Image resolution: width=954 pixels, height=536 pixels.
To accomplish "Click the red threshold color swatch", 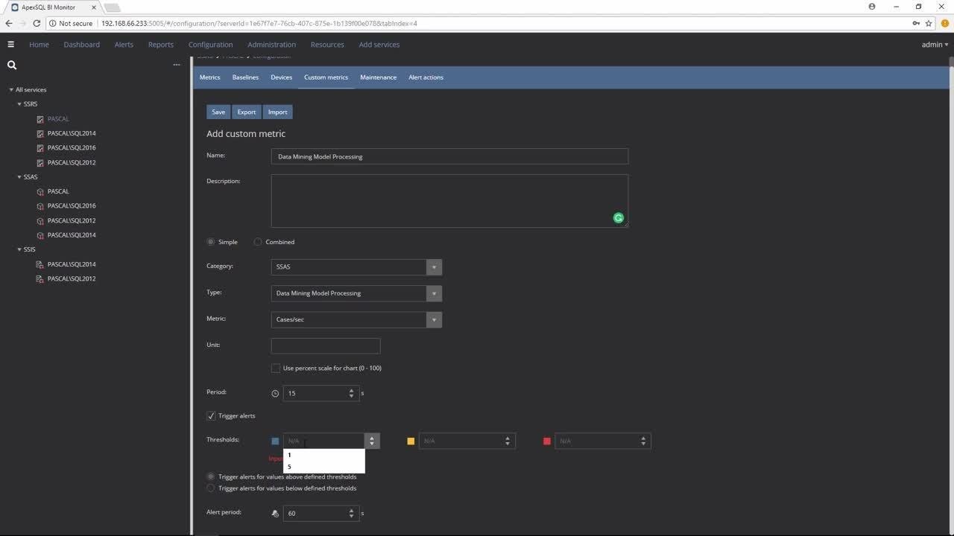I will [547, 441].
